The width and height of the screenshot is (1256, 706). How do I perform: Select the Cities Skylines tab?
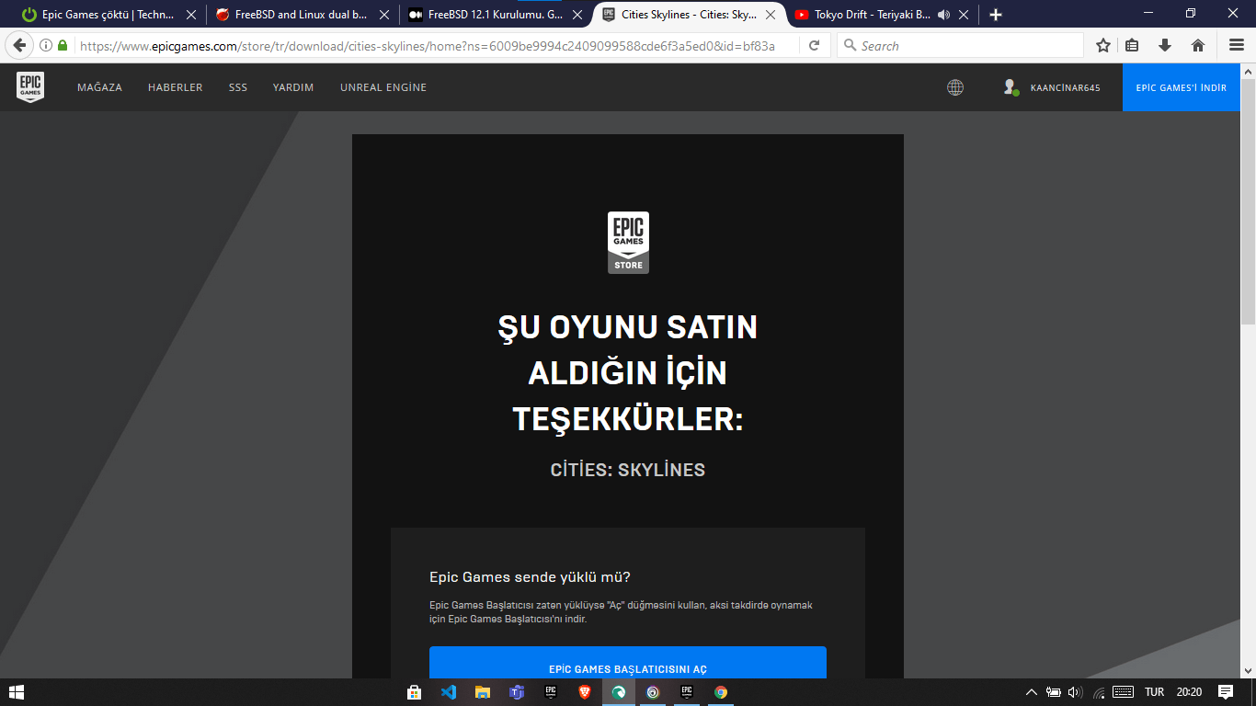point(690,15)
